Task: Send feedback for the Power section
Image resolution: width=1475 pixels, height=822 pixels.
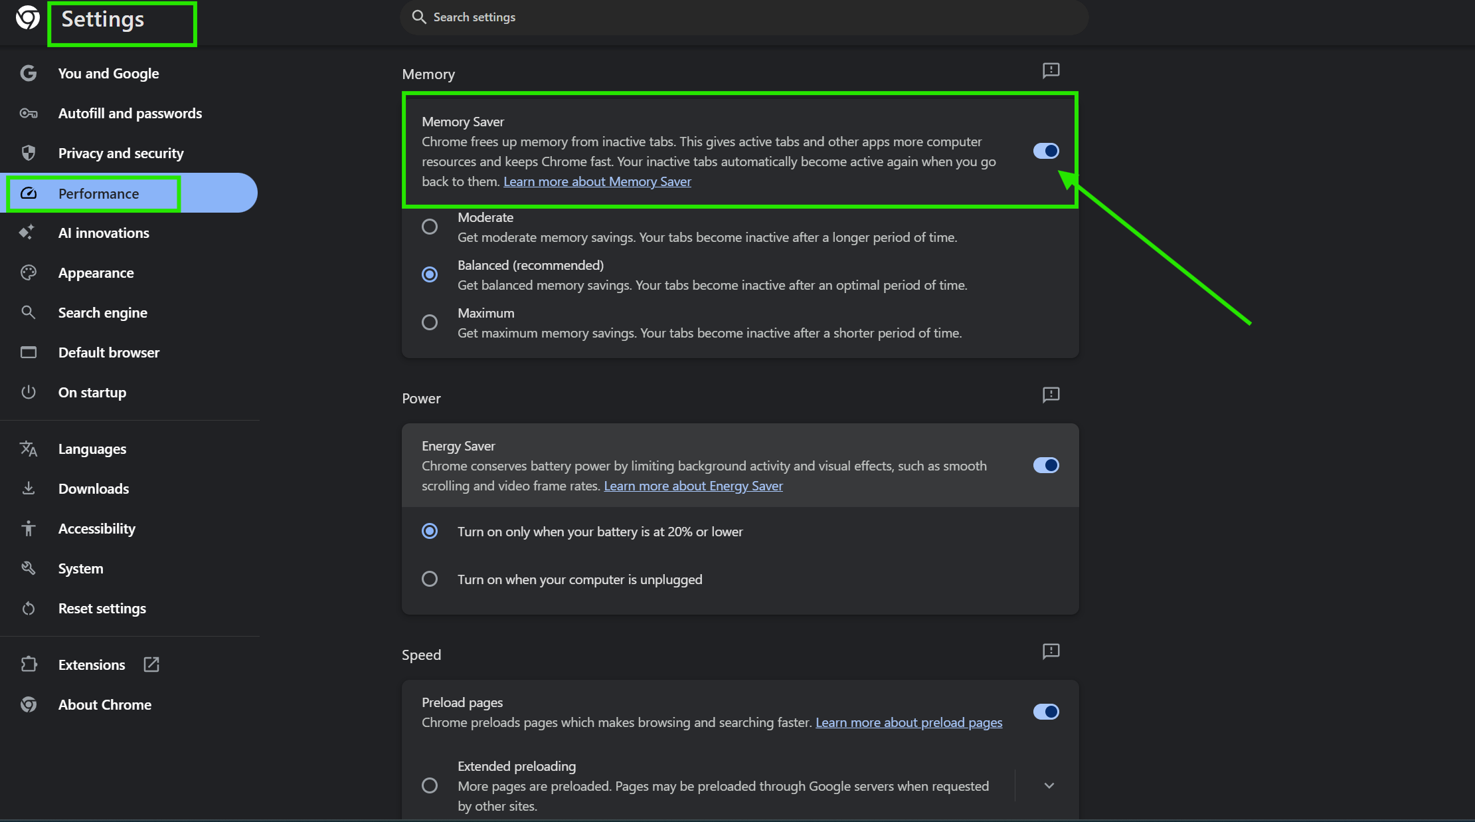Action: coord(1051,395)
